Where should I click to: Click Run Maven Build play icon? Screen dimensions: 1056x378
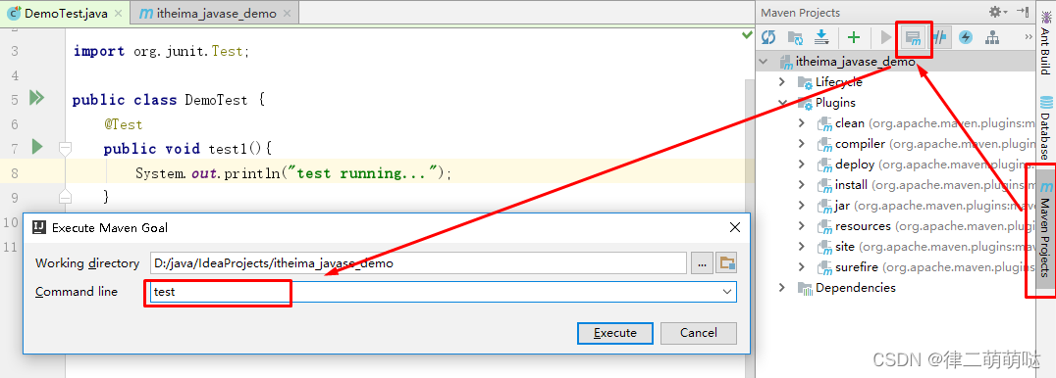886,37
